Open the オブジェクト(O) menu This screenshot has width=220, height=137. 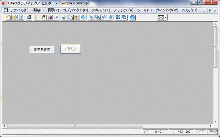click(x=76, y=10)
